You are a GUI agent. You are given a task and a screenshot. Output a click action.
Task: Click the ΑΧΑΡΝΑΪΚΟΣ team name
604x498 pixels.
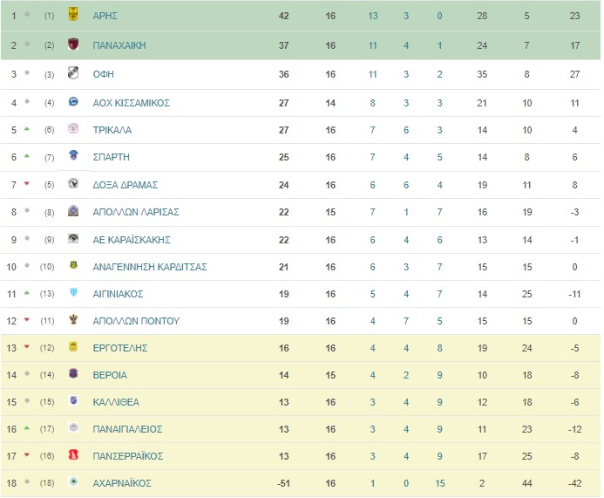click(122, 483)
